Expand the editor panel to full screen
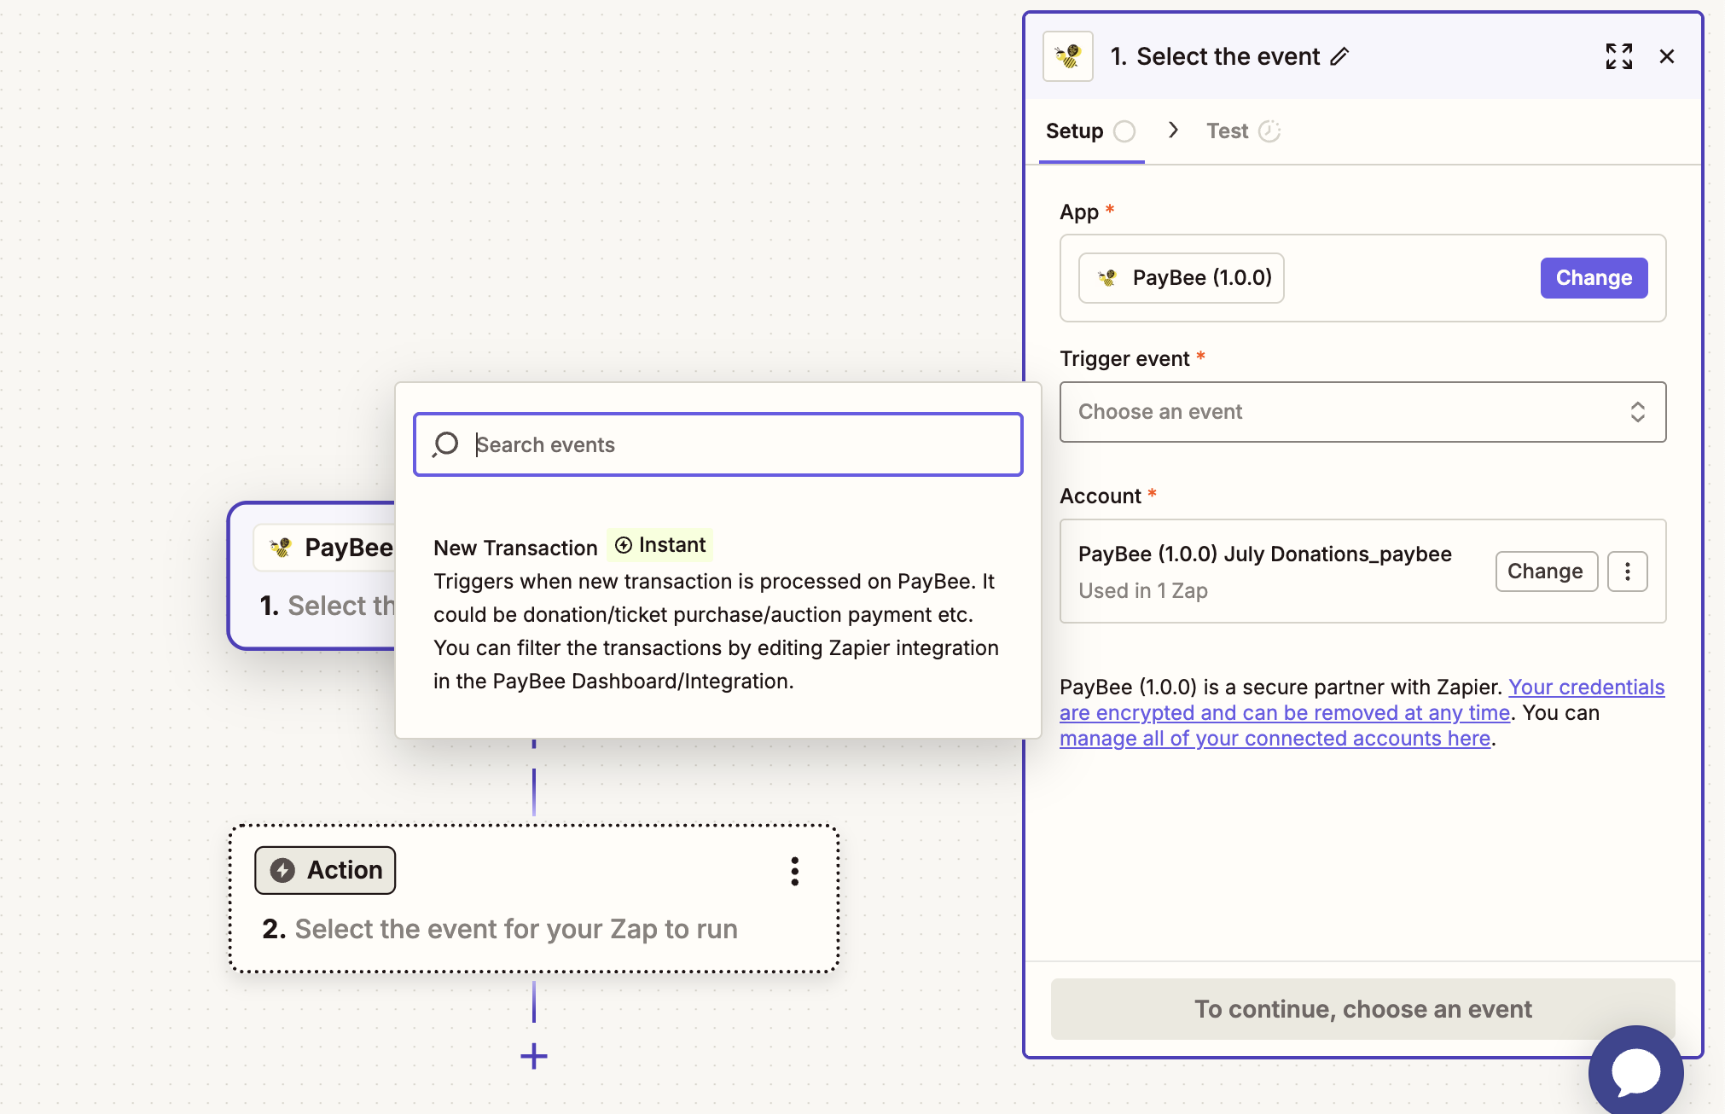Screen dimensions: 1725x1114 point(1618,56)
